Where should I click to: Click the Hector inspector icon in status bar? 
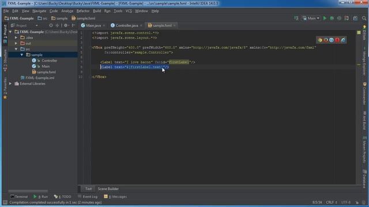364,202
